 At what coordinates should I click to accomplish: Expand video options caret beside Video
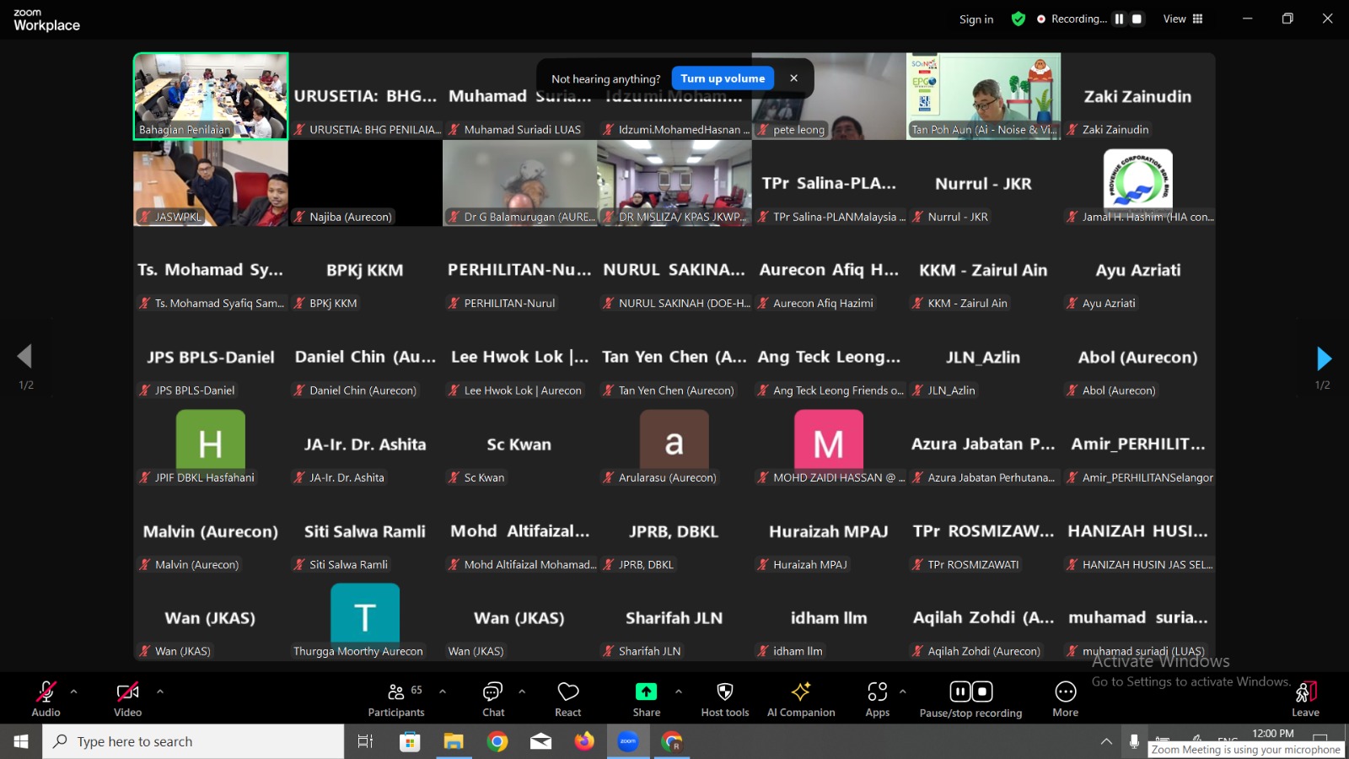[x=160, y=692]
